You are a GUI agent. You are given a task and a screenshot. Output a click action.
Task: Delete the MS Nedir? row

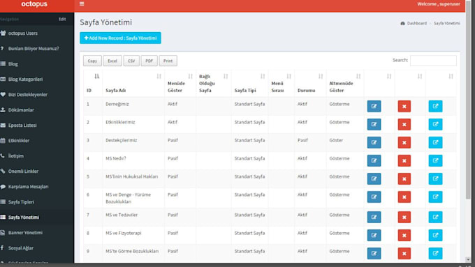tap(404, 160)
